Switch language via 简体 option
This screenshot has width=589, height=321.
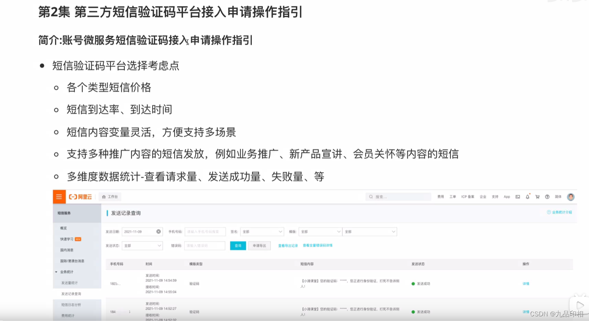(x=558, y=197)
